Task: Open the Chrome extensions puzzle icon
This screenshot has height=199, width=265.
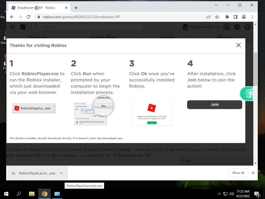Action: point(227,17)
